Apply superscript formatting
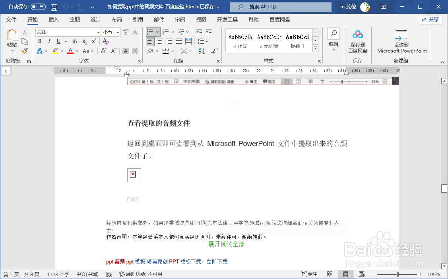 point(94,41)
